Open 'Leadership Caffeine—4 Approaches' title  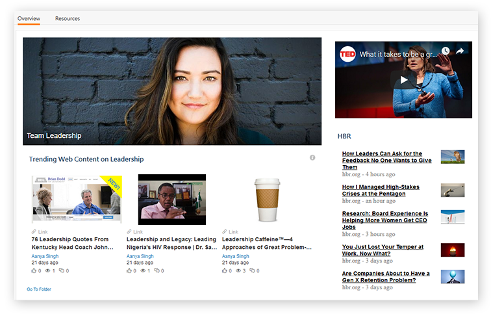267,243
